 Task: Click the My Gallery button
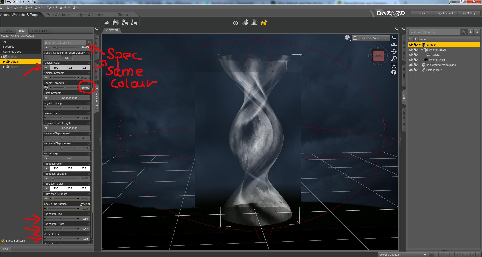pos(469,13)
